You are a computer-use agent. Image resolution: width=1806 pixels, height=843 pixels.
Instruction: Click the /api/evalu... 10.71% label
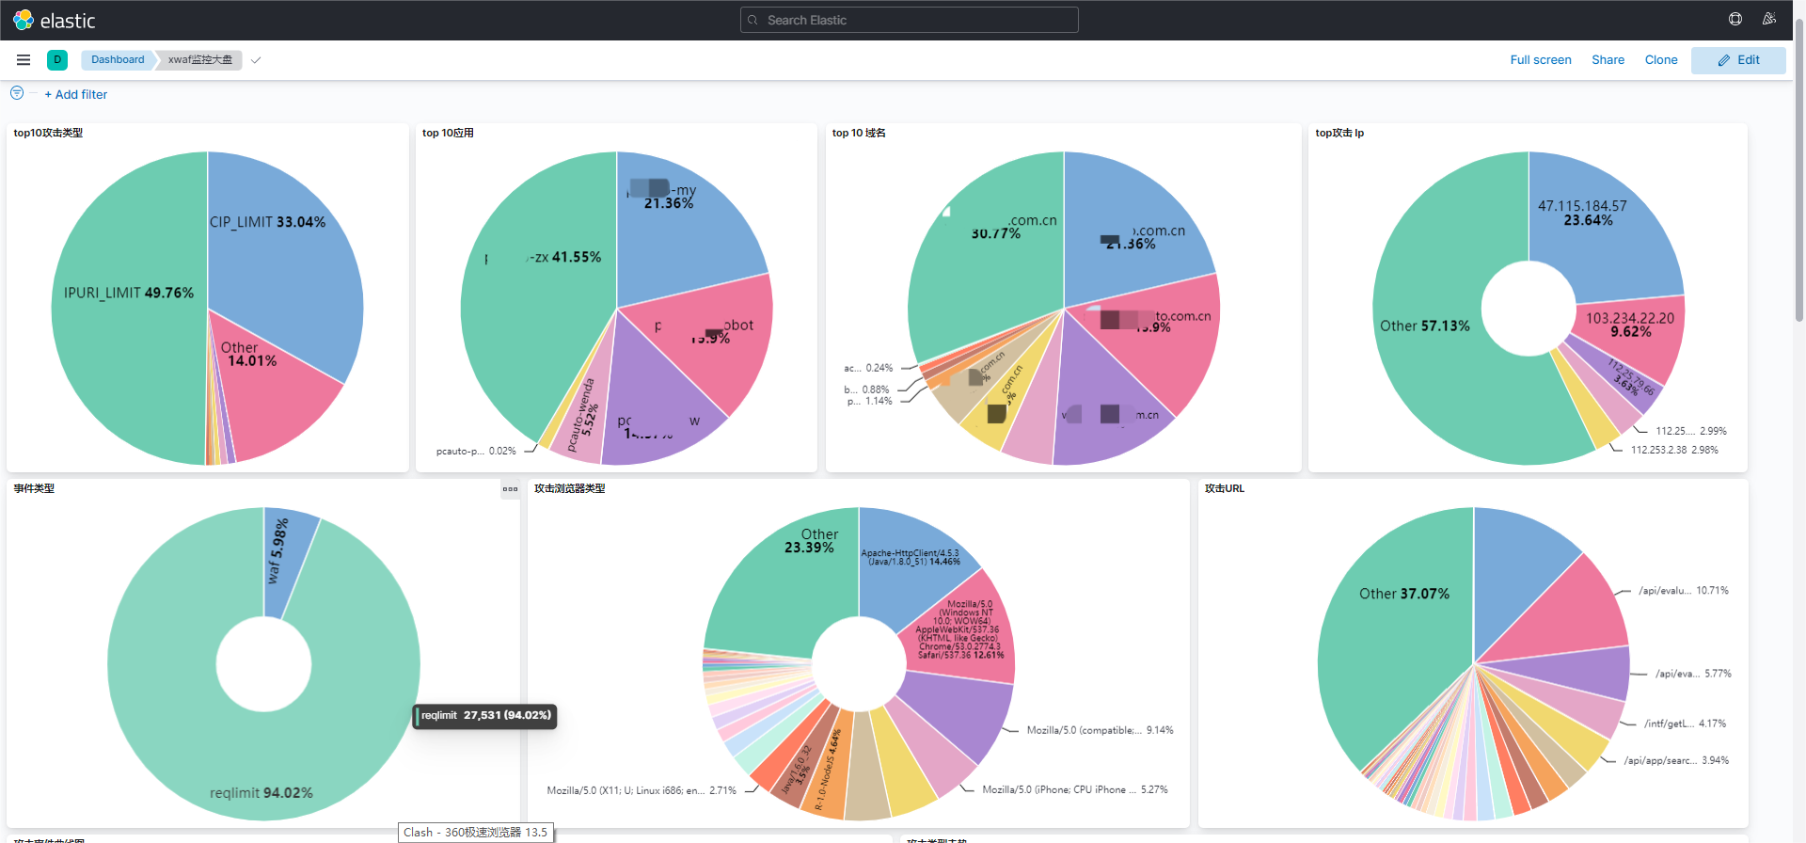[x=1684, y=591]
